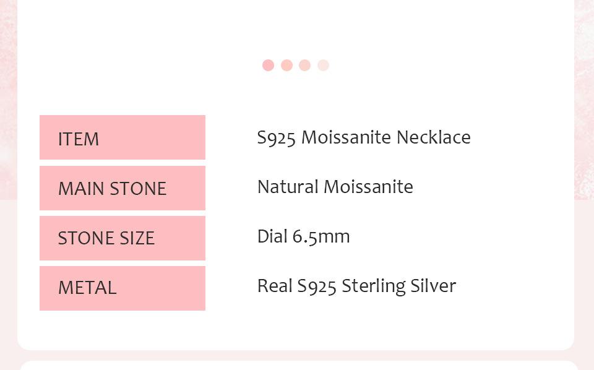Screen dimensions: 594x370
Task: Click the pink METAL label cell
Action: 123,288
